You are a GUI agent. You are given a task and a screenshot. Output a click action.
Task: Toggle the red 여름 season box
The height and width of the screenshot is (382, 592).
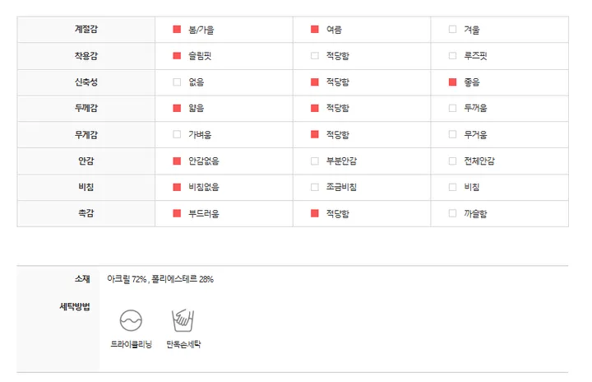point(314,29)
